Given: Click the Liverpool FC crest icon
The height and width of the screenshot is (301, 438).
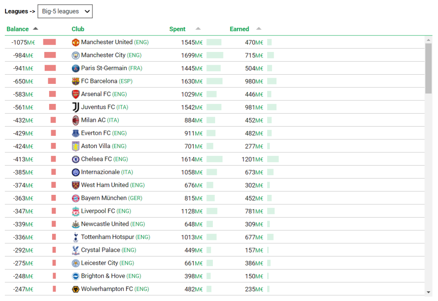Looking at the screenshot, I should coord(75,211).
